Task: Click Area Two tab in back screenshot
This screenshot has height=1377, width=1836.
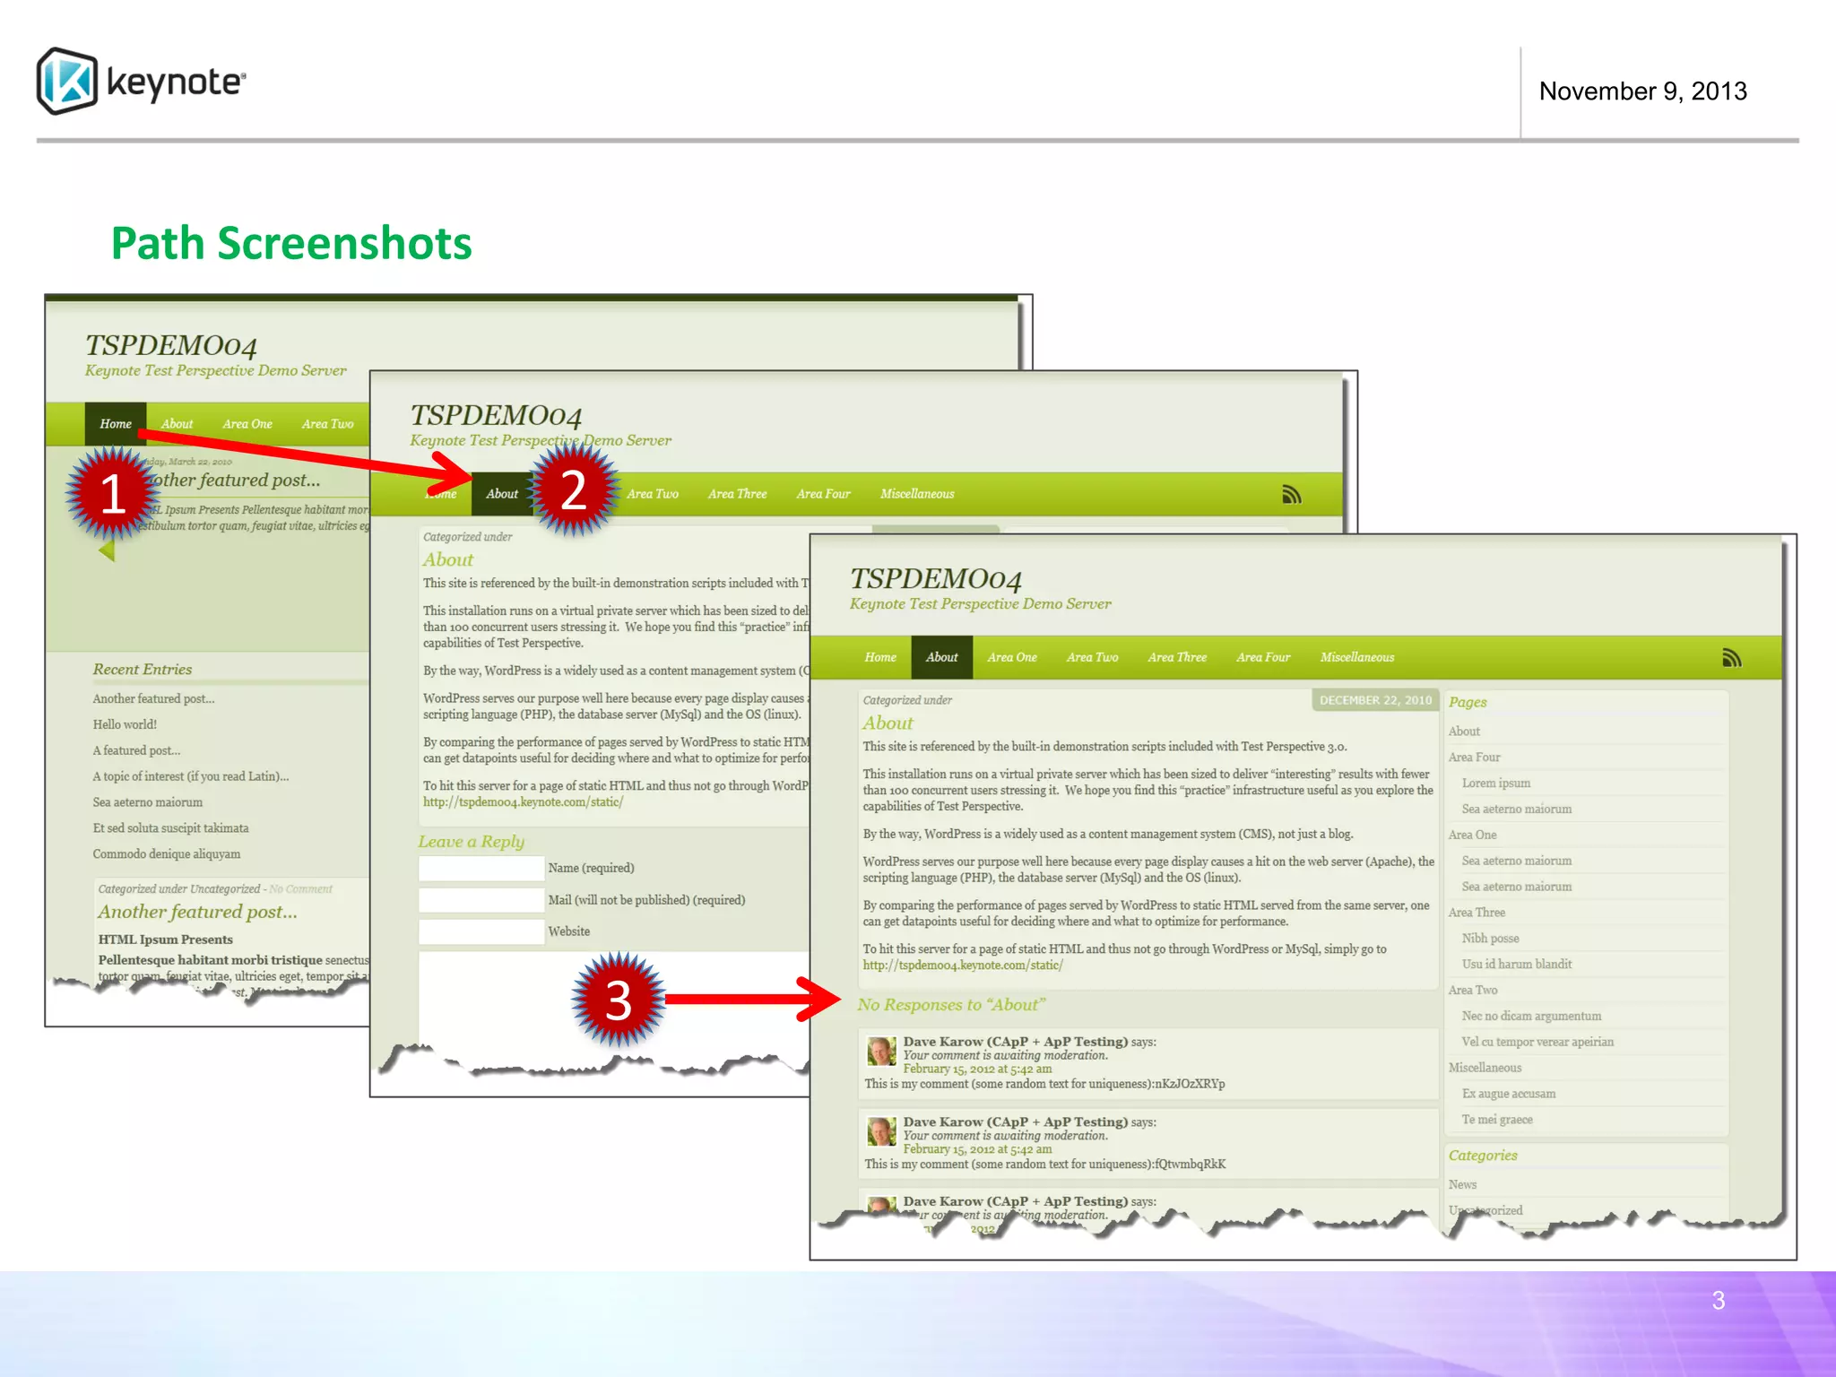Action: [327, 424]
